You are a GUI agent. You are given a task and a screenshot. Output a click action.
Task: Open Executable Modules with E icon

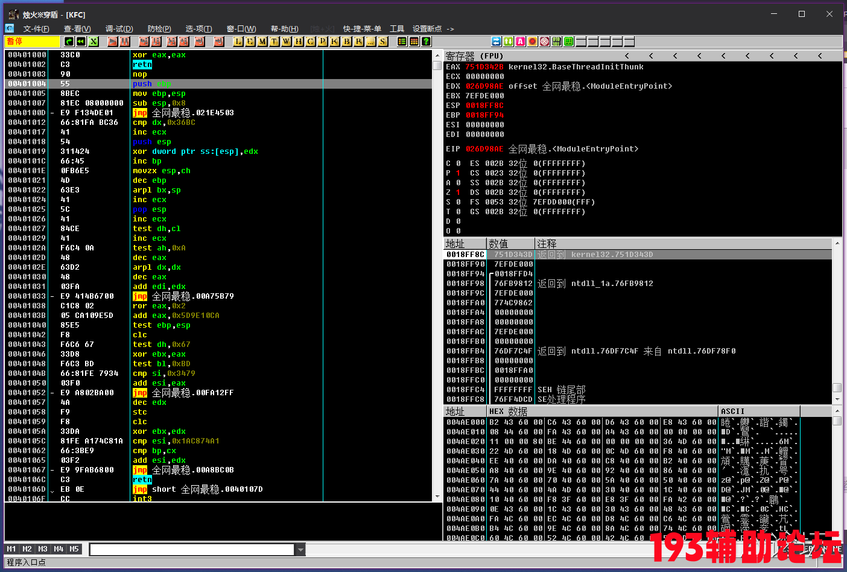250,42
